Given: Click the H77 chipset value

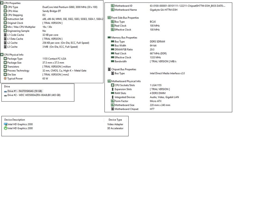Looking at the screenshot, I should pyautogui.click(x=152, y=109).
